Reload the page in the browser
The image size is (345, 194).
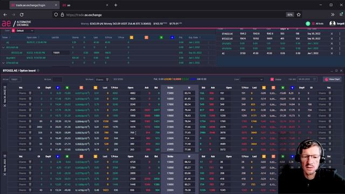click(x=22, y=15)
